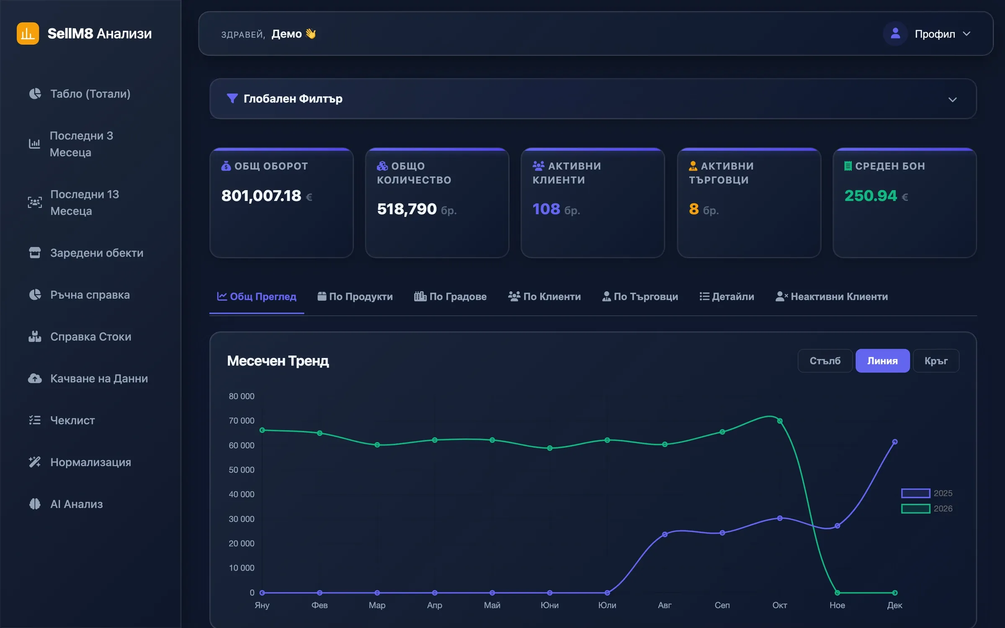The height and width of the screenshot is (628, 1005).
Task: Click the profile avatar icon
Action: point(895,33)
